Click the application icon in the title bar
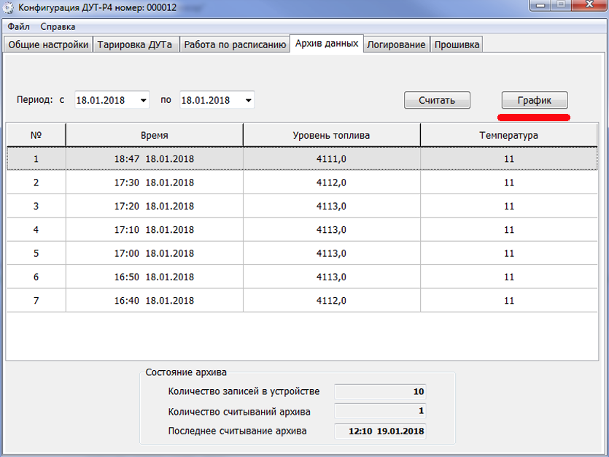 pyautogui.click(x=8, y=8)
